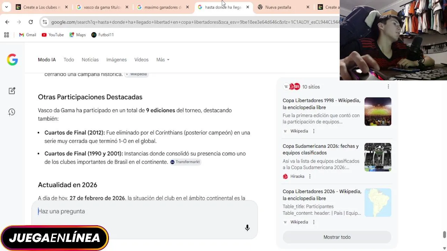The width and height of the screenshot is (447, 251).
Task: Start a new AI chat with pencil icon
Action: tap(12, 91)
